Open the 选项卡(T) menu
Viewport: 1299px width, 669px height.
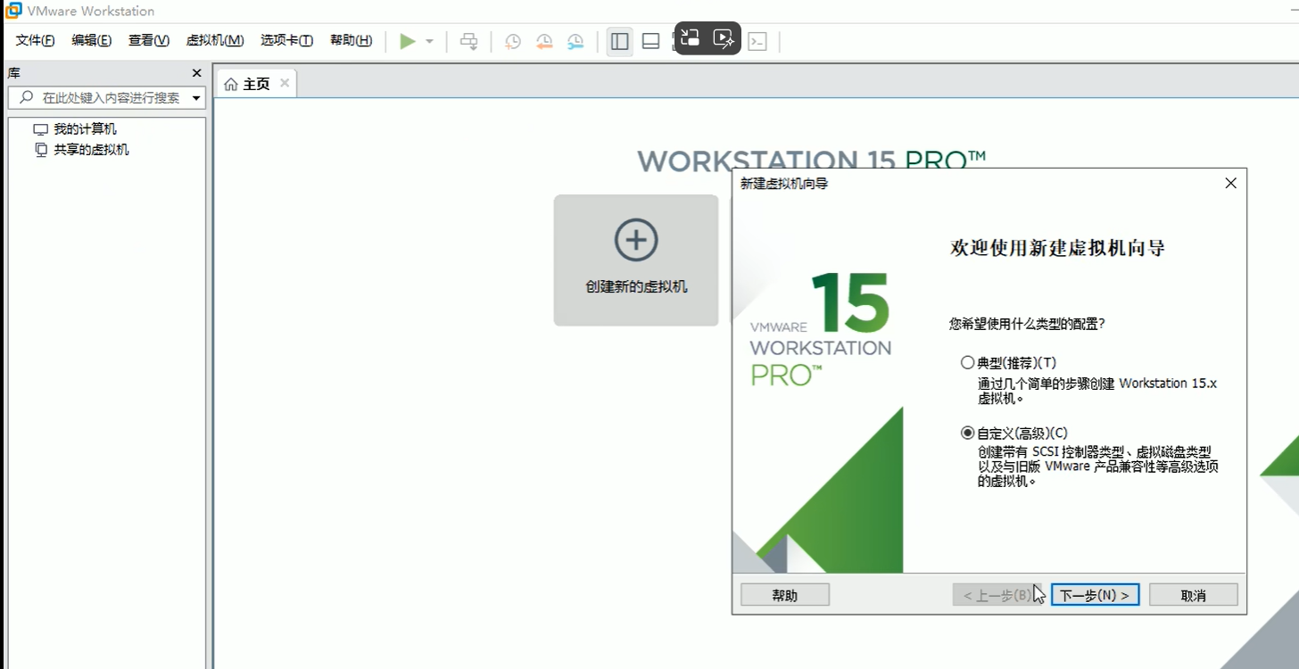coord(287,40)
